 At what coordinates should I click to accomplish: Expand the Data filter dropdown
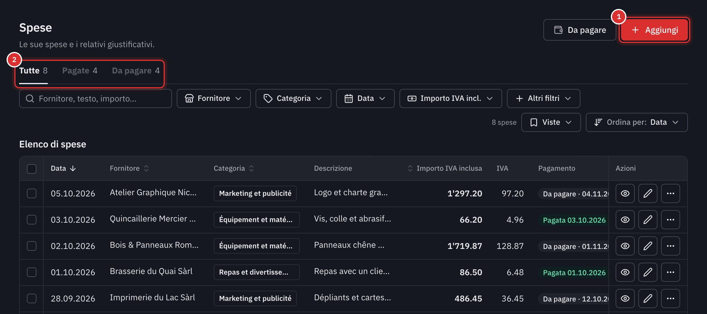[365, 98]
